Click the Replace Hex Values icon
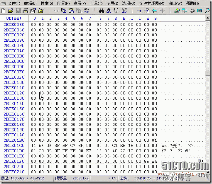 tap(124, 11)
